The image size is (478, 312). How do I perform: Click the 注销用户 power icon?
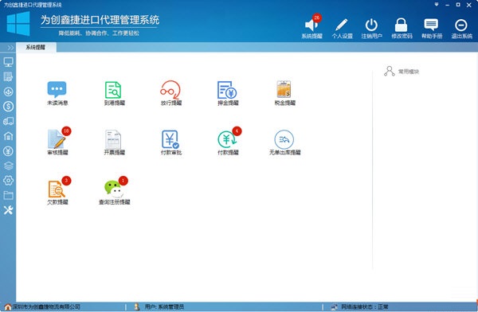pos(371,25)
